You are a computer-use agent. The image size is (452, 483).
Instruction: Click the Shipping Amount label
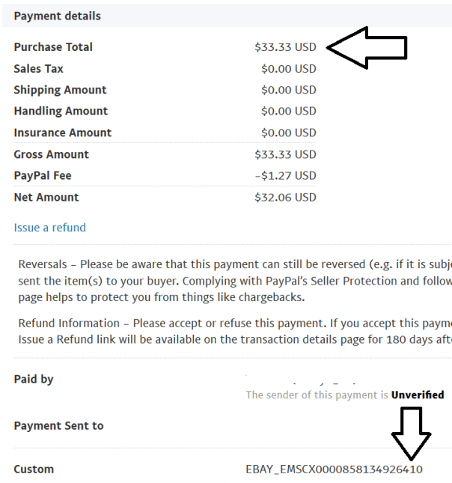[x=60, y=90]
